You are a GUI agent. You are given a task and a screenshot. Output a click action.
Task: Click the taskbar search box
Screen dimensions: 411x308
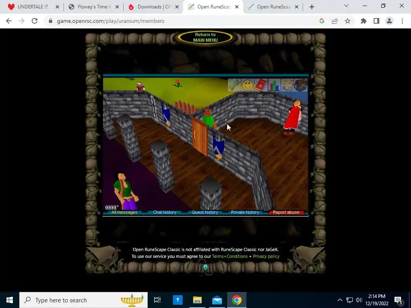click(x=83, y=300)
